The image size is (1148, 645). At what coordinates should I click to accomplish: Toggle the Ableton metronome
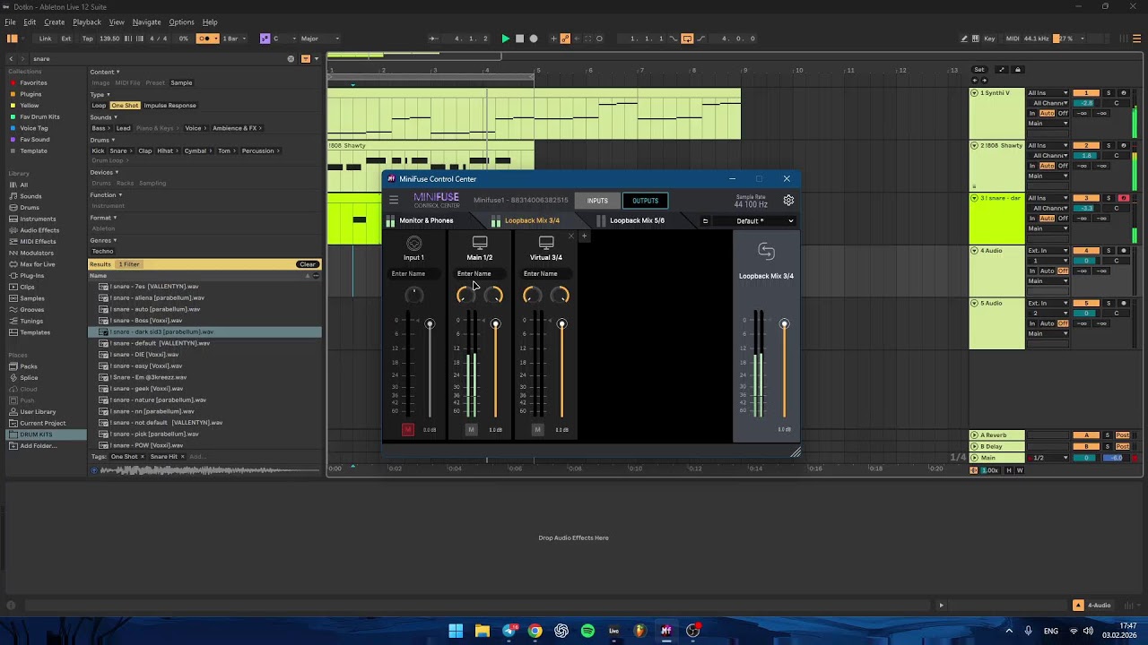208,39
